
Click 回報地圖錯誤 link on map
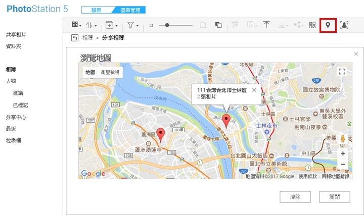[336, 176]
